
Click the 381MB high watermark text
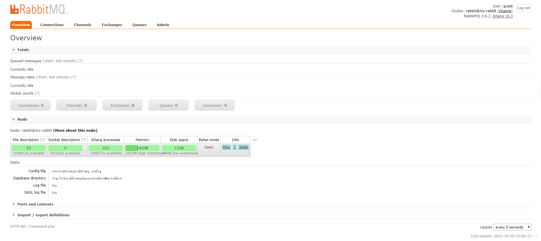pos(145,153)
